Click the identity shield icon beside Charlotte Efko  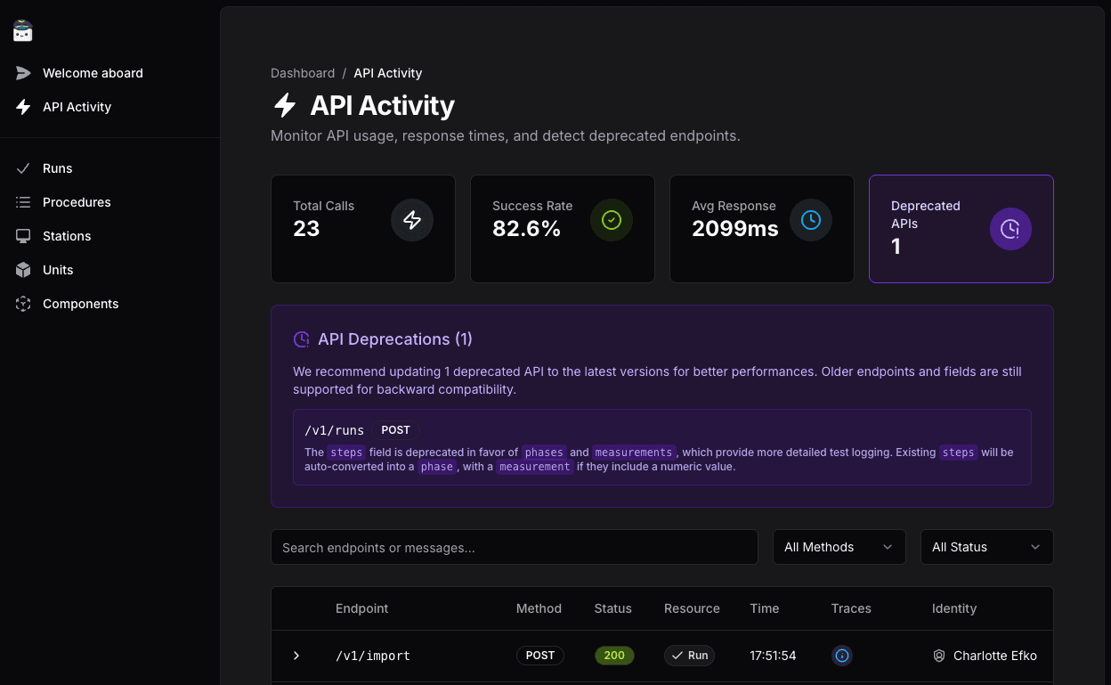(939, 656)
